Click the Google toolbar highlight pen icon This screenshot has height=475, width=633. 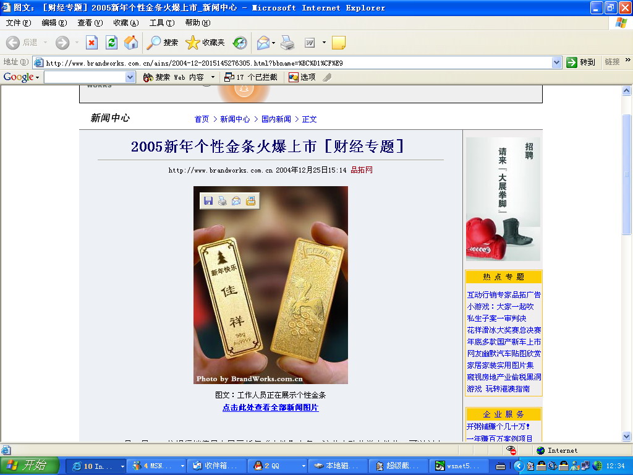[328, 77]
